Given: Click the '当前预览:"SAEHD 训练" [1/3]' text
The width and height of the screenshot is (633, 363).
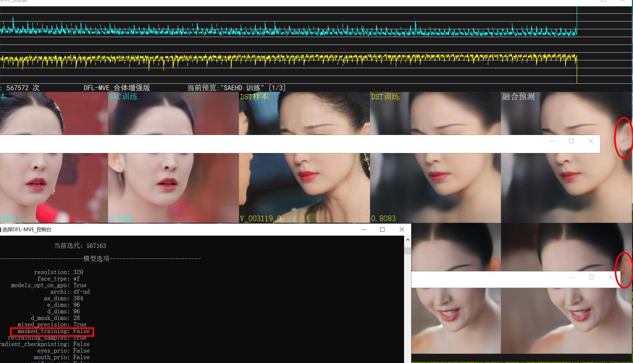Looking at the screenshot, I should pyautogui.click(x=237, y=88).
